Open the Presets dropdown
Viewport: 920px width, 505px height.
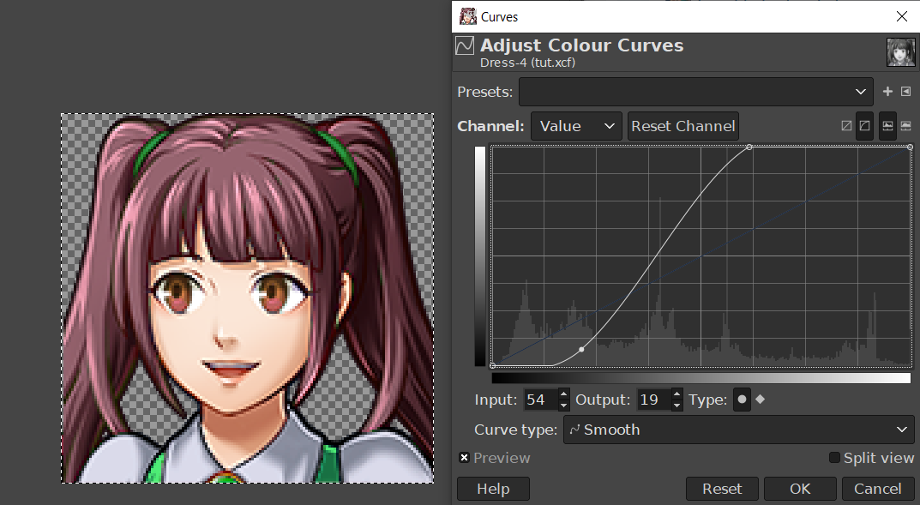pyautogui.click(x=696, y=92)
